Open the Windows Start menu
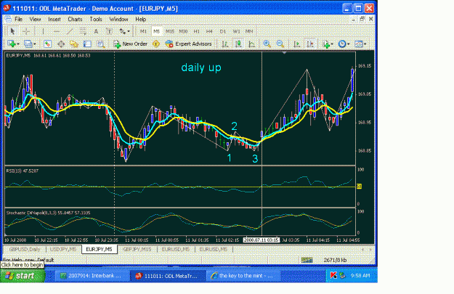Screen dimensions: 454x294 coord(23,276)
